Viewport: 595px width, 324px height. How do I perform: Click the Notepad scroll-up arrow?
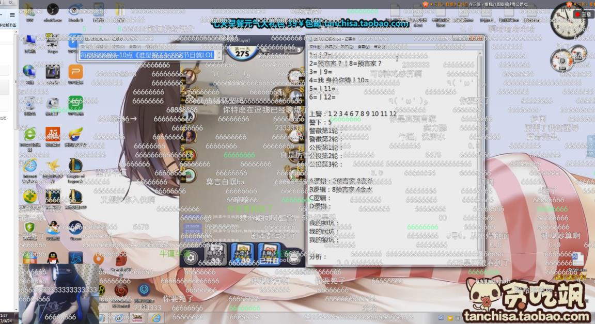point(480,54)
